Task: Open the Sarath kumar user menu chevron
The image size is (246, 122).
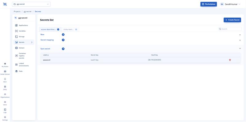Action: (x=240, y=4)
